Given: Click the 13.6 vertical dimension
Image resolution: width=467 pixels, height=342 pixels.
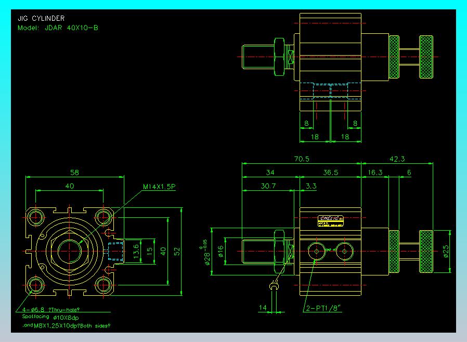Looking at the screenshot, I should tap(136, 251).
